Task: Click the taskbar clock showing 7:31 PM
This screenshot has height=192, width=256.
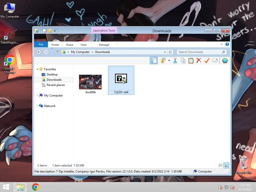Action: pos(245,187)
